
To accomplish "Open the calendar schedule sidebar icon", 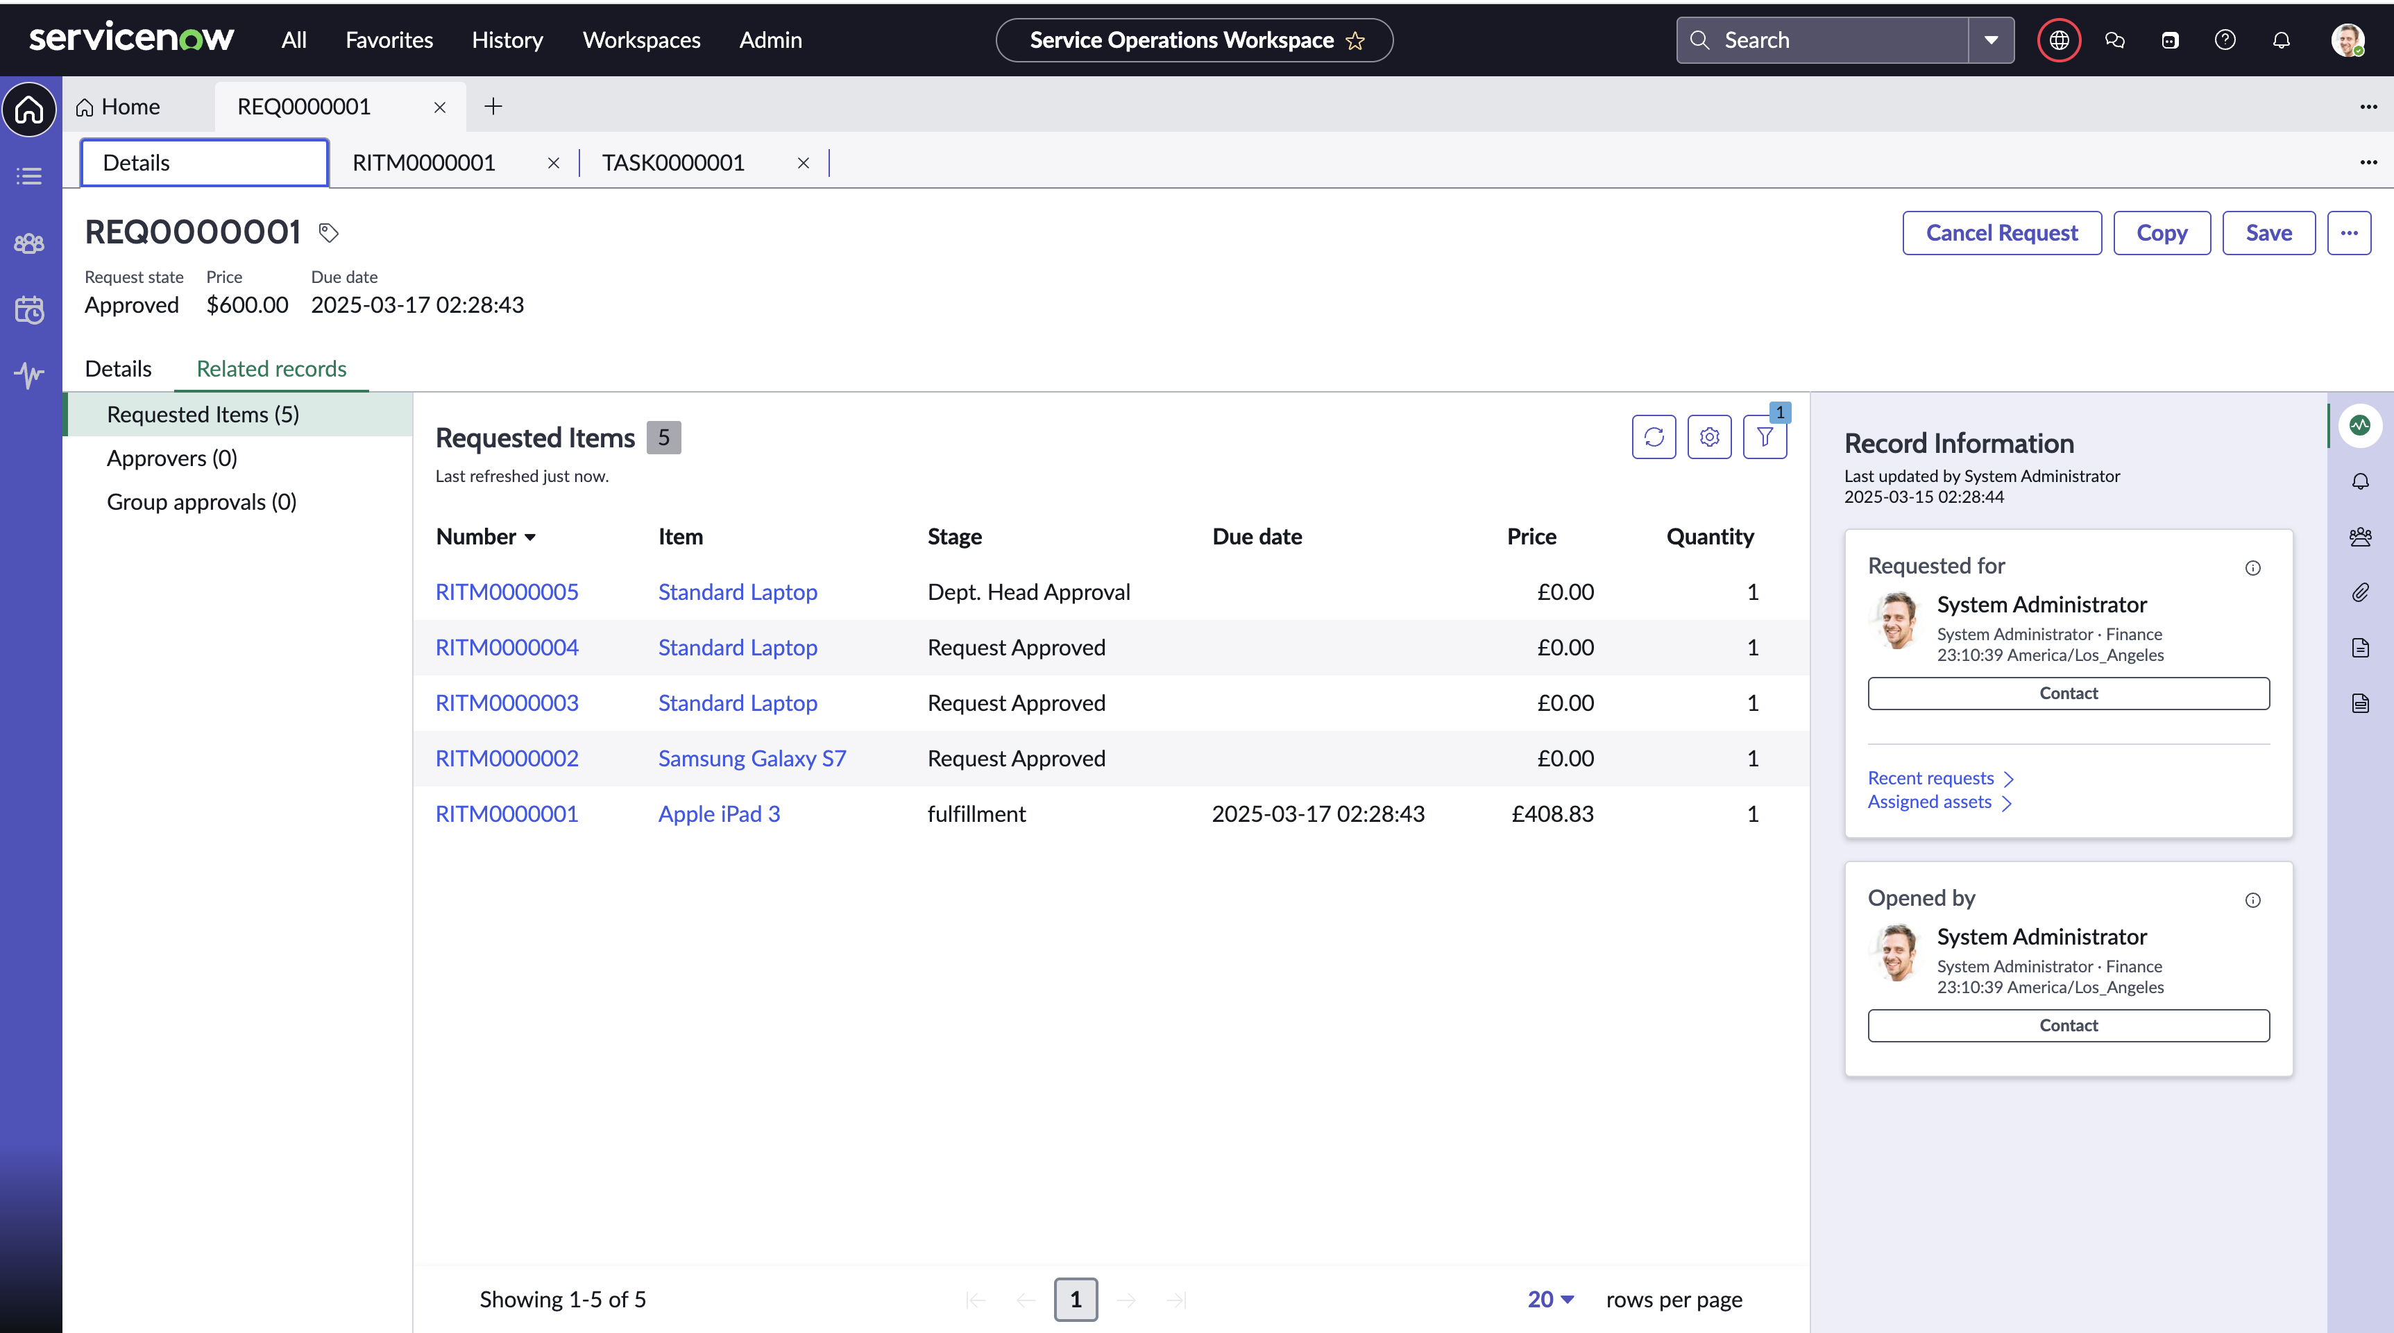I will tap(29, 309).
